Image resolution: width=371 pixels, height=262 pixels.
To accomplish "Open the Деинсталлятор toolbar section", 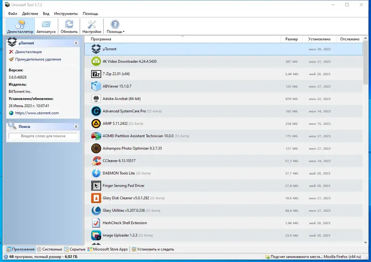I will (x=20, y=26).
